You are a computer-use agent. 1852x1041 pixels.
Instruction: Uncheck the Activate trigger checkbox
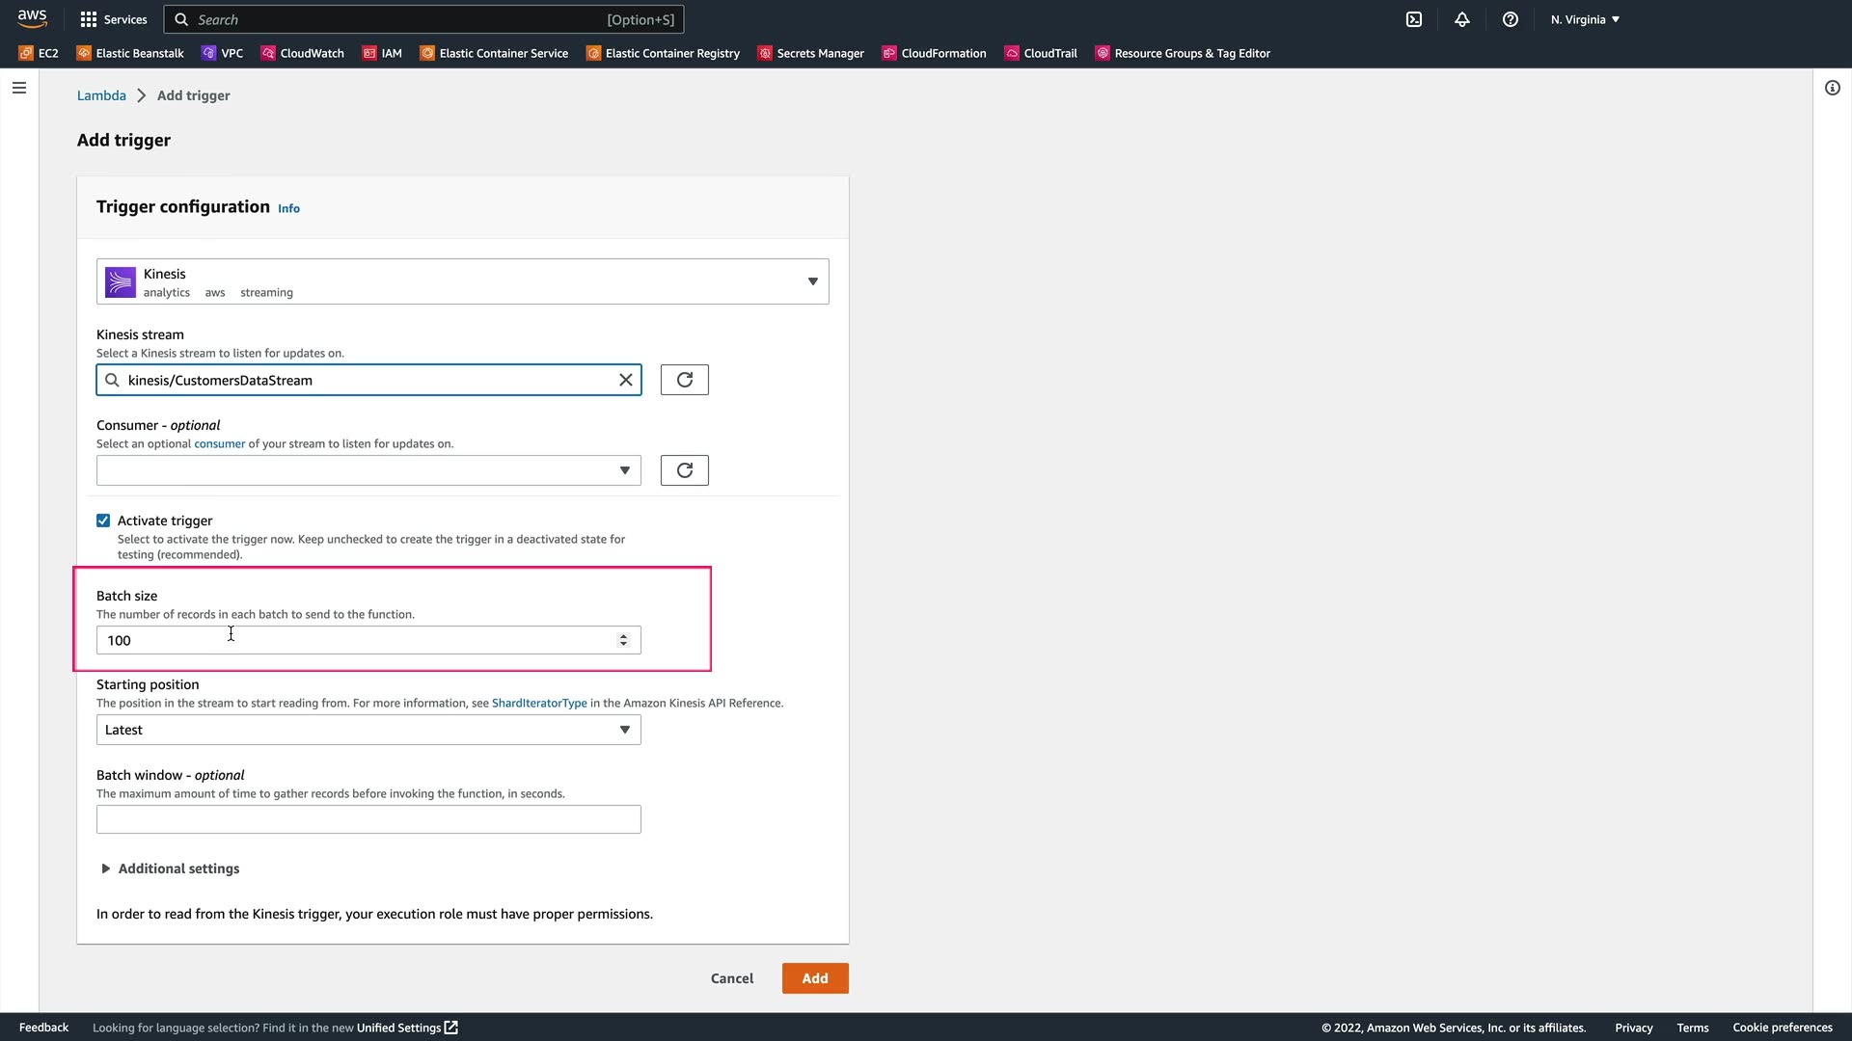point(103,520)
